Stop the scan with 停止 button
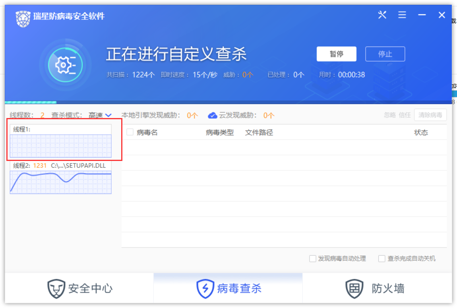The image size is (457, 308). (x=385, y=54)
